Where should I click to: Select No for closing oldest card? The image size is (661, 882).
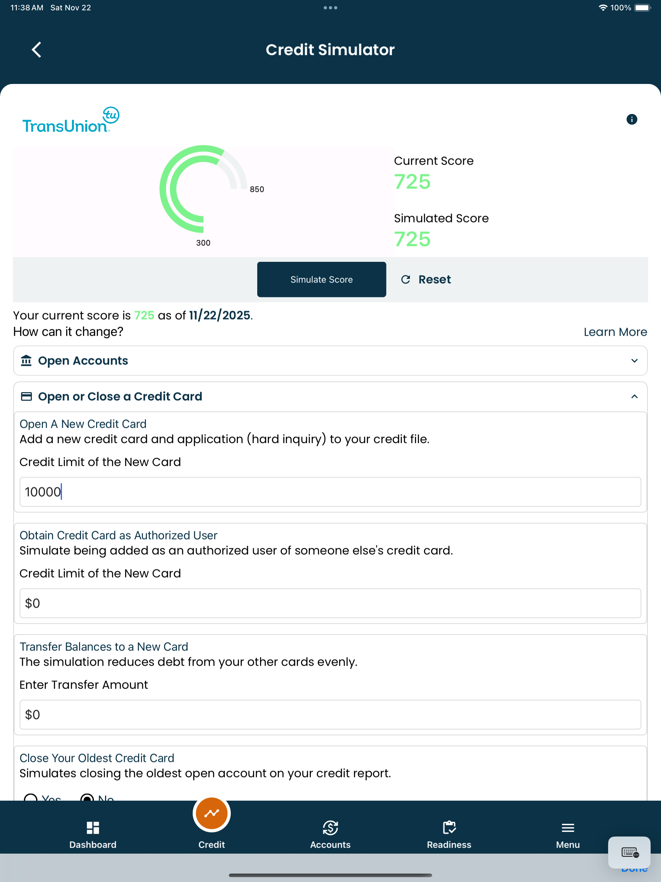click(x=87, y=797)
